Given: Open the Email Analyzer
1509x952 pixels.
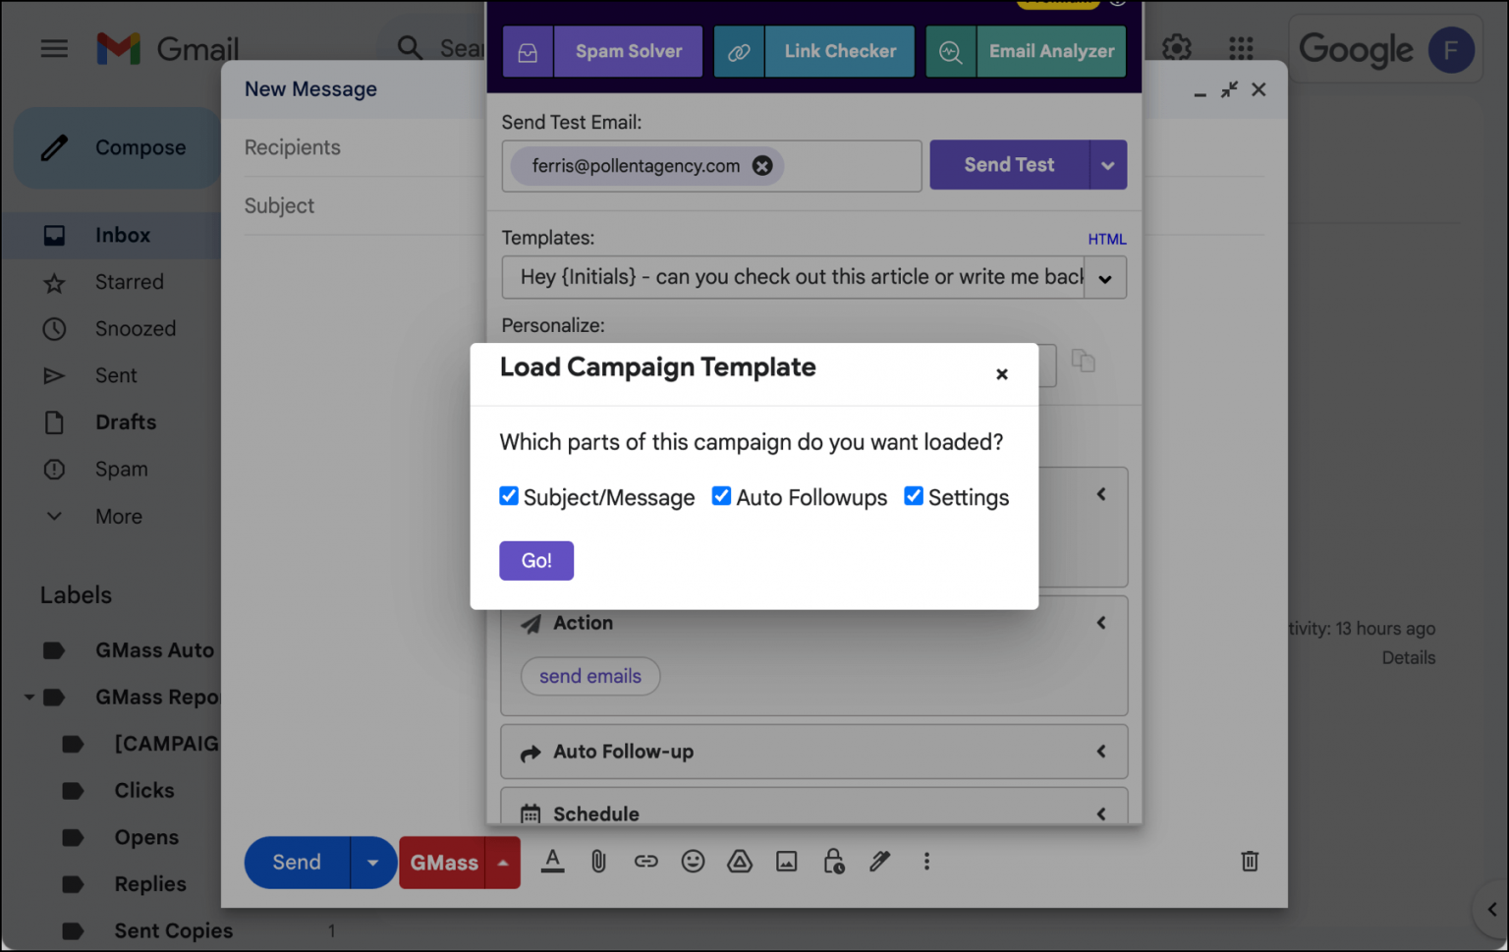Looking at the screenshot, I should coord(1051,51).
